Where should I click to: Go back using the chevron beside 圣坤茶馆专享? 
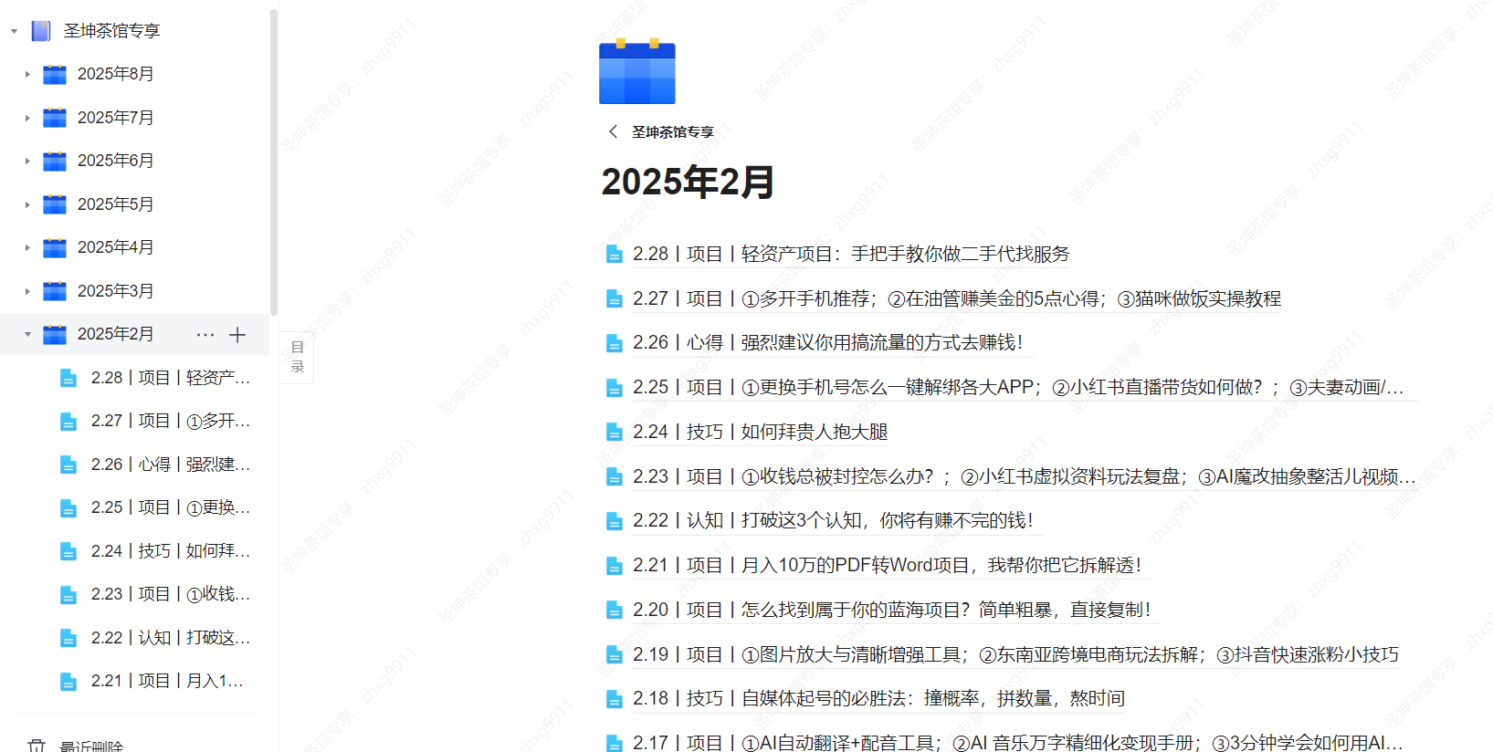point(613,131)
